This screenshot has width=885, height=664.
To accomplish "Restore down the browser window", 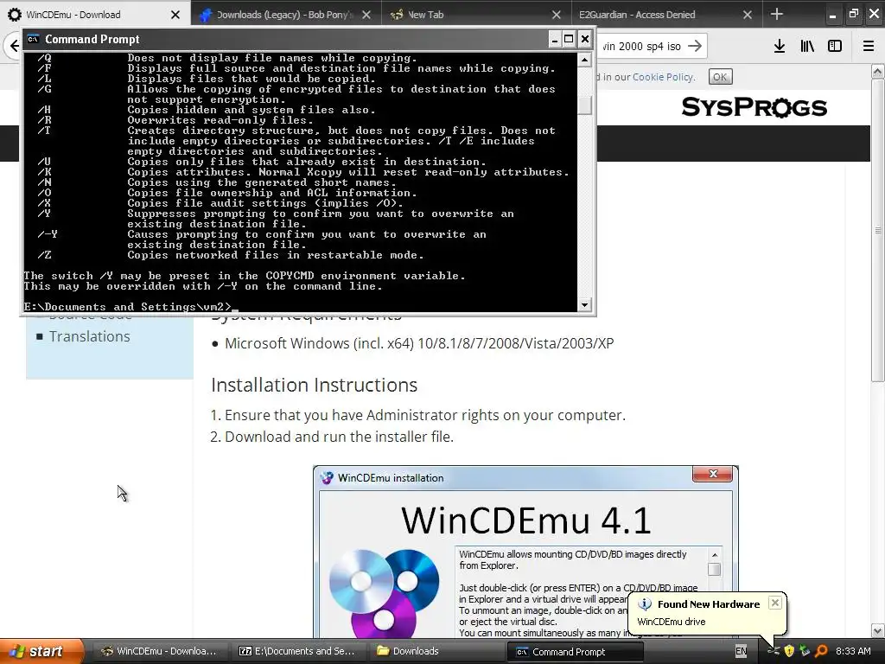I will pyautogui.click(x=853, y=14).
